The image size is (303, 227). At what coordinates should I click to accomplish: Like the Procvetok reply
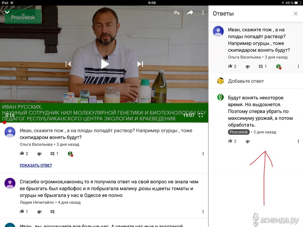pyautogui.click(x=230, y=141)
